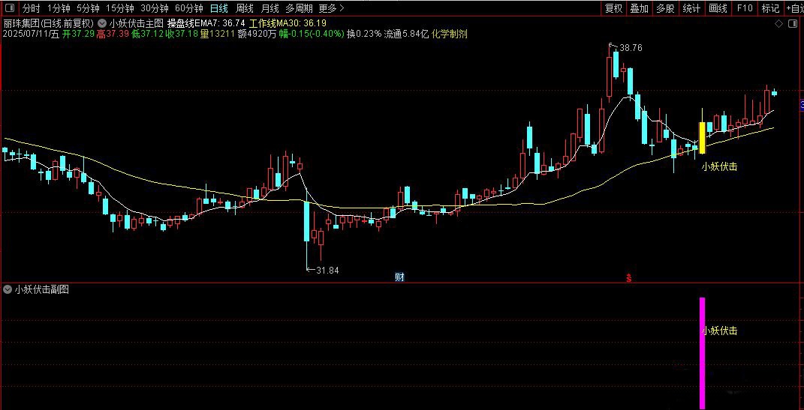Click the yellow 小妖伏击 signal candlestick
Screen dimensions: 804x410
[x=703, y=138]
